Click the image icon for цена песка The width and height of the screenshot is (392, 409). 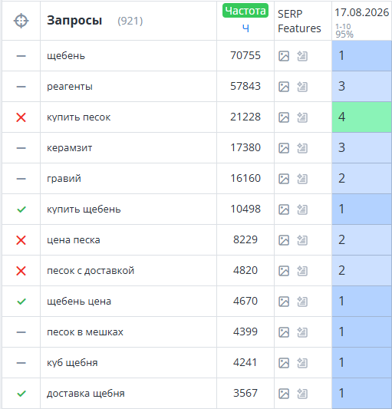click(x=284, y=240)
